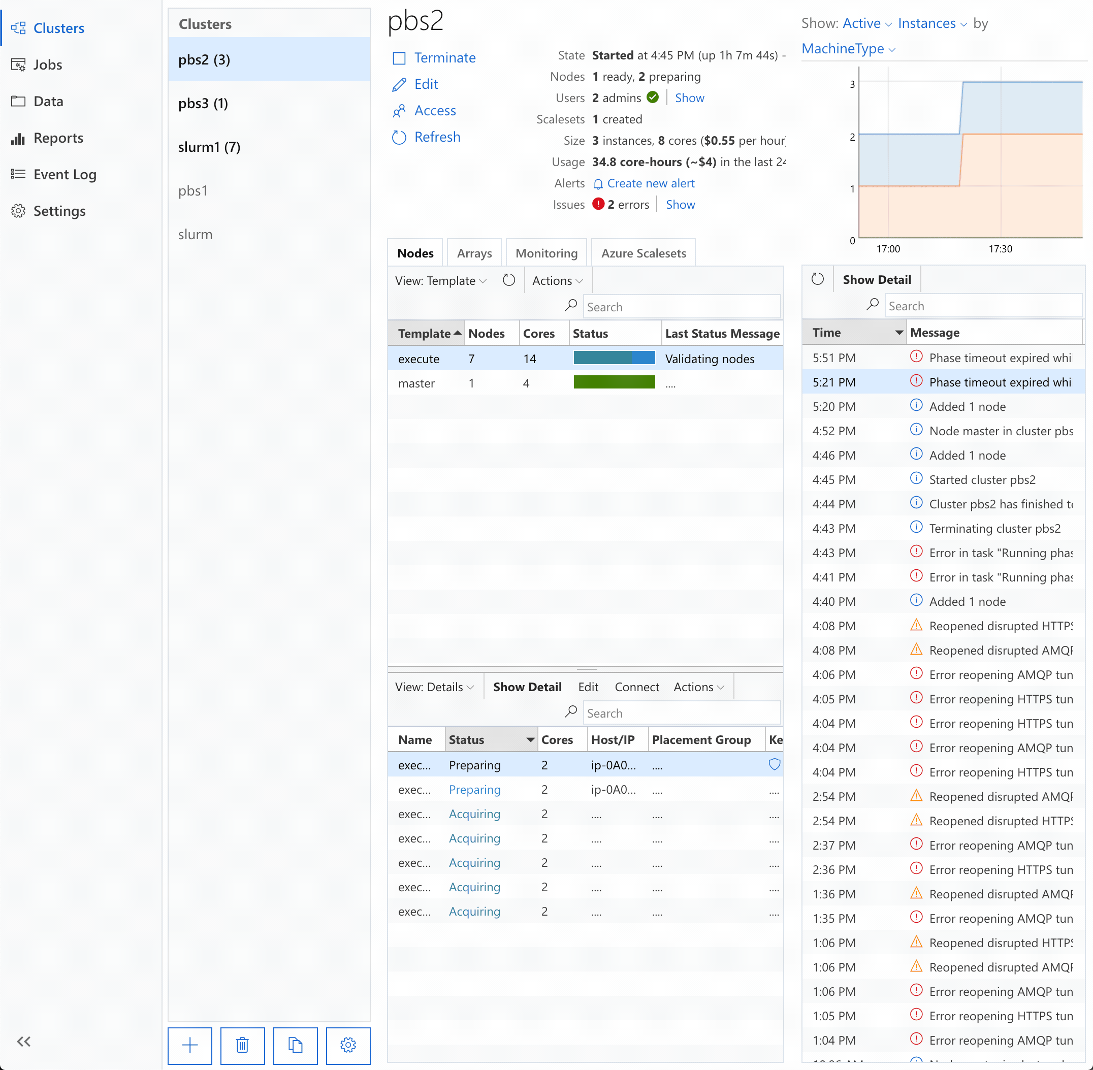Select the Monitoring tab

pos(546,253)
